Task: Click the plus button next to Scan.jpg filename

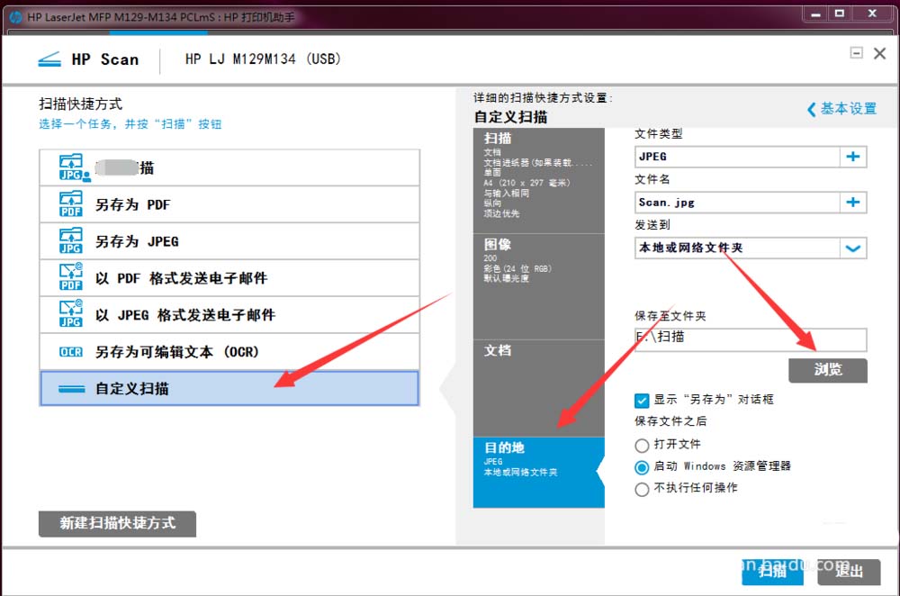Action: click(853, 202)
